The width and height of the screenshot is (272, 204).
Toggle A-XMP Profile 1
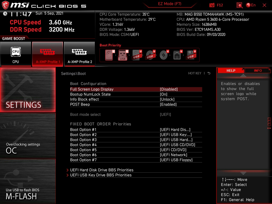[x=48, y=54]
